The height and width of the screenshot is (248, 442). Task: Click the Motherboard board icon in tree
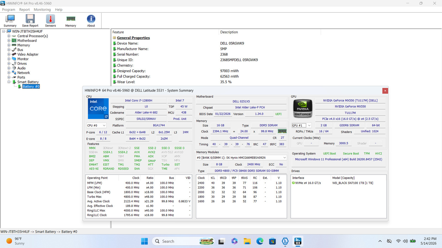pyautogui.click(x=14, y=41)
